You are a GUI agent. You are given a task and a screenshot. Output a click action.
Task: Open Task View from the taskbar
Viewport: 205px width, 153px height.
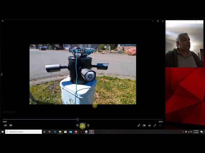click(50, 132)
